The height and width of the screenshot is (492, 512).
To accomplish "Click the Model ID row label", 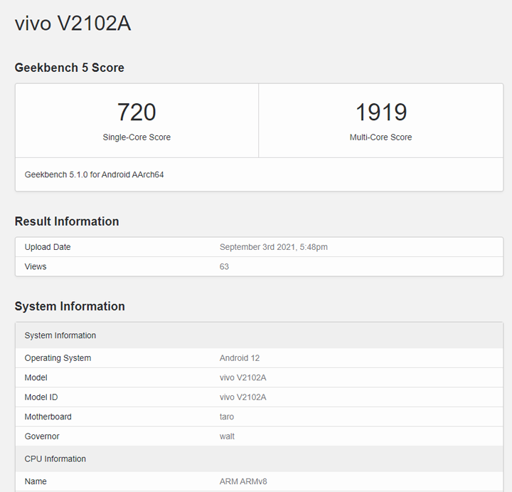I will click(41, 397).
